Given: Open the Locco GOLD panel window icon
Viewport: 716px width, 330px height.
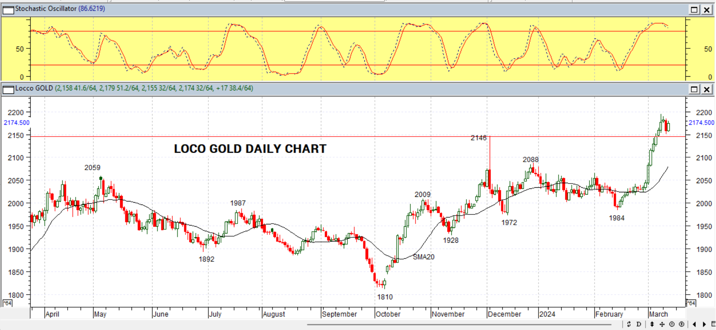Looking at the screenshot, I should click(x=8, y=90).
